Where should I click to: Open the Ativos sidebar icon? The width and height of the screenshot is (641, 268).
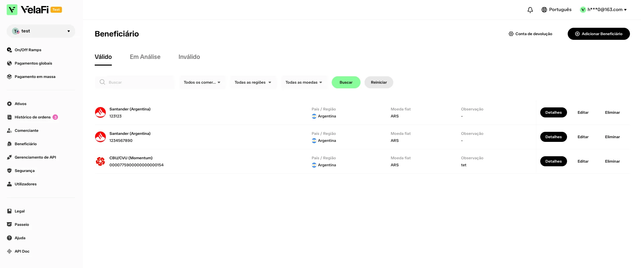click(x=9, y=104)
